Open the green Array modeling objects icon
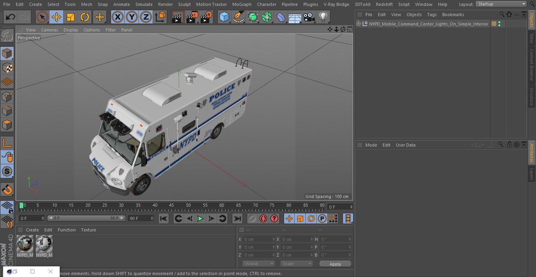 (x=267, y=17)
